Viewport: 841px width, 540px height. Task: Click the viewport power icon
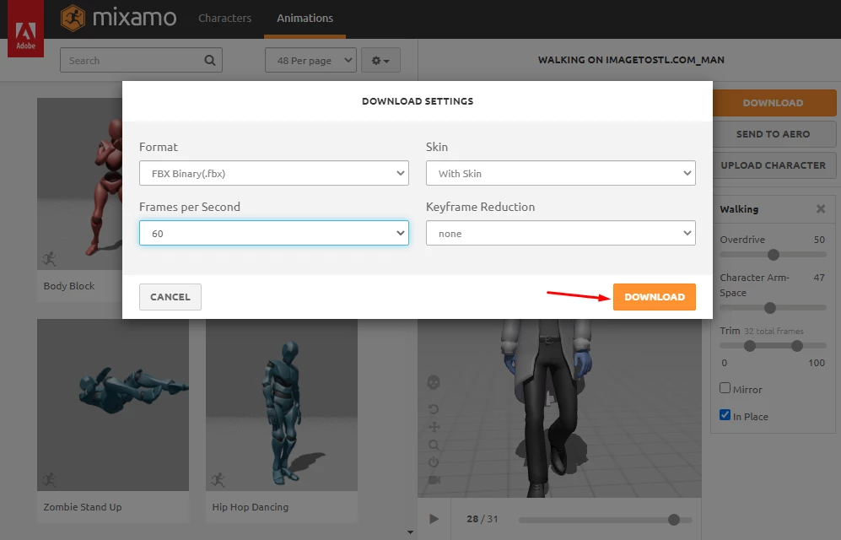(434, 462)
